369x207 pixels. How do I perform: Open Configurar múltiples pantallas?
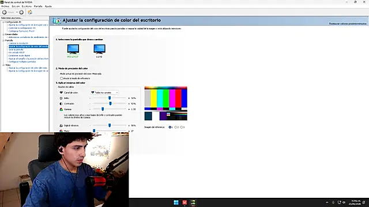point(22,62)
